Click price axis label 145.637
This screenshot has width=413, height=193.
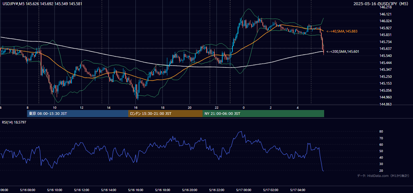pos(386,49)
